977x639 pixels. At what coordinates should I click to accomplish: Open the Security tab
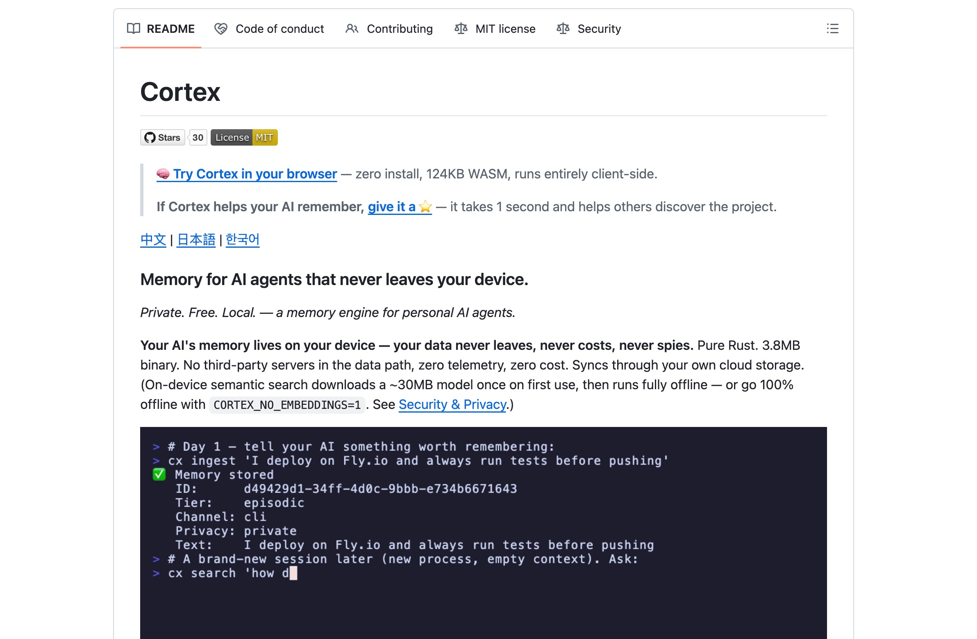click(x=588, y=29)
